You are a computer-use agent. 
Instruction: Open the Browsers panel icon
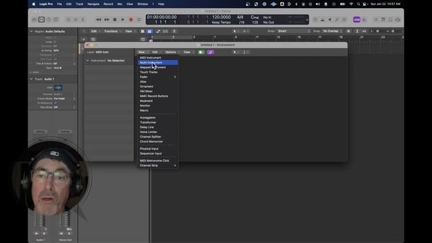398,20
